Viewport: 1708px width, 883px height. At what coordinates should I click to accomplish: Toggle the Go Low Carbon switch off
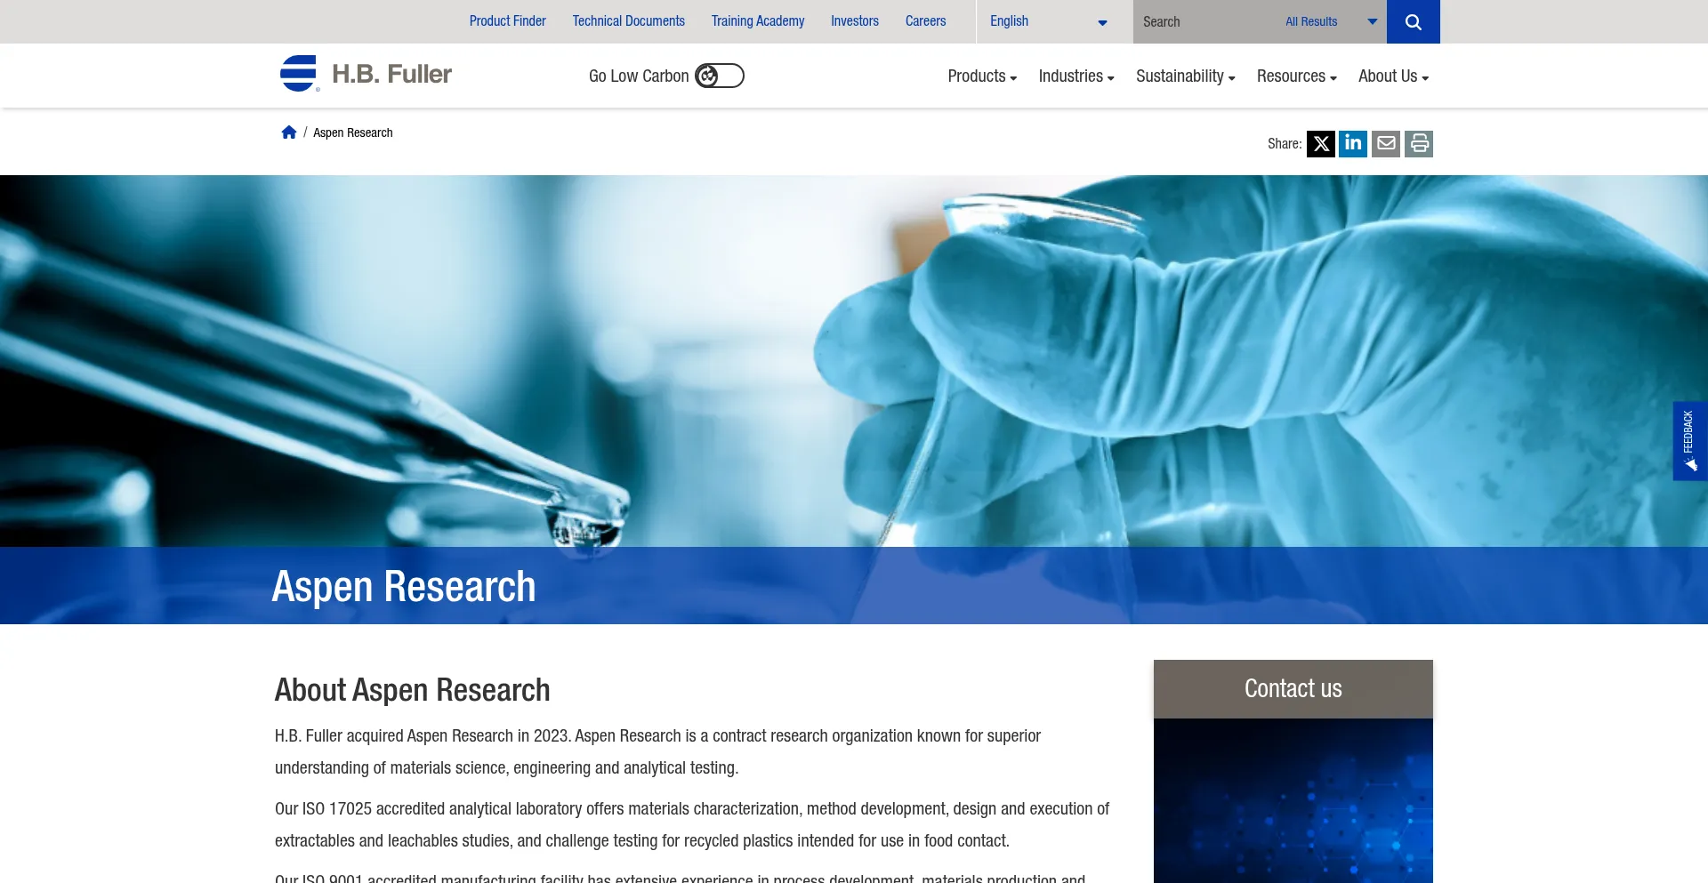[721, 76]
